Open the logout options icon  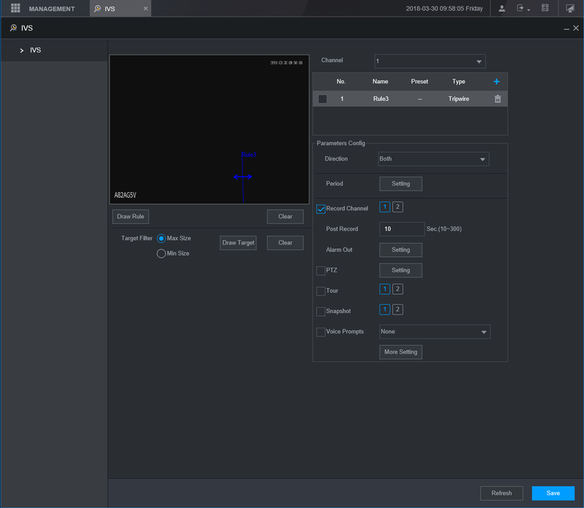click(x=522, y=9)
